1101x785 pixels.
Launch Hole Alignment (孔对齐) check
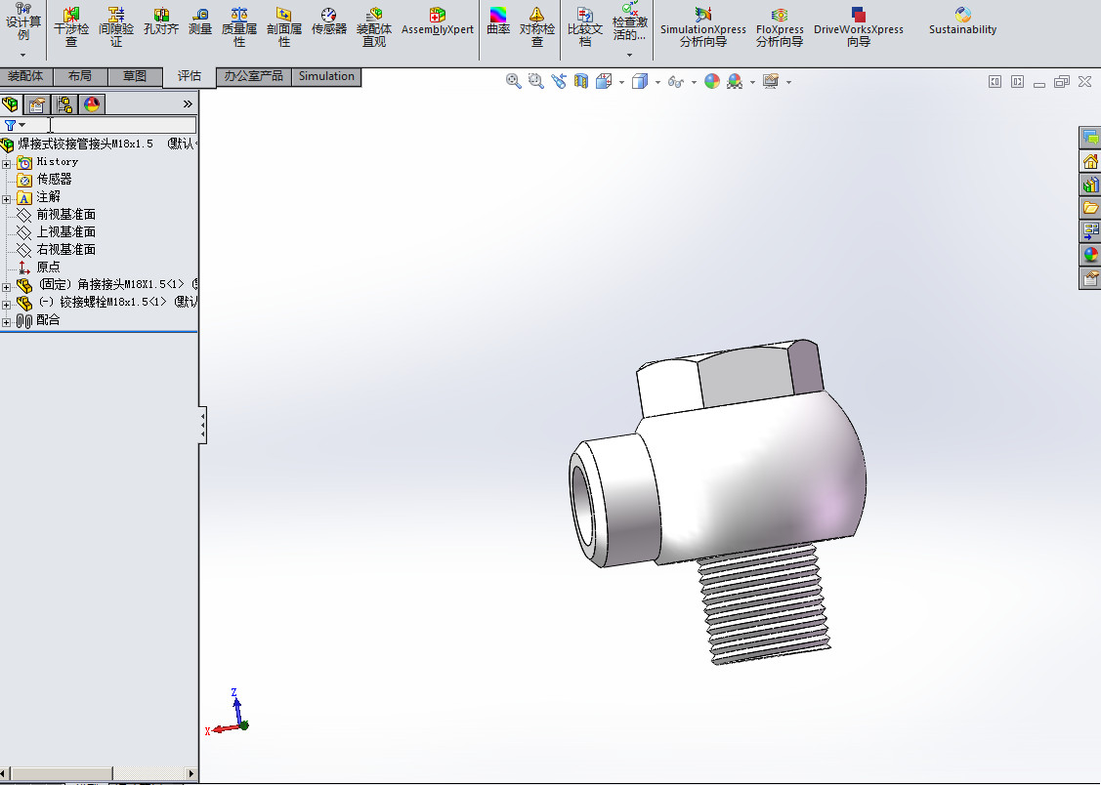pyautogui.click(x=161, y=21)
